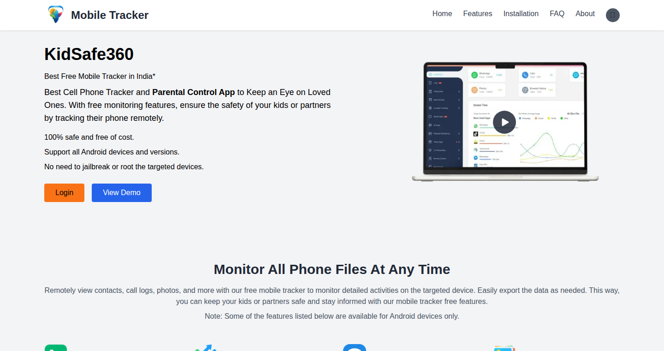Click "No need to jailbreak or root the targeted devices."
The width and height of the screenshot is (664, 351).
point(124,167)
